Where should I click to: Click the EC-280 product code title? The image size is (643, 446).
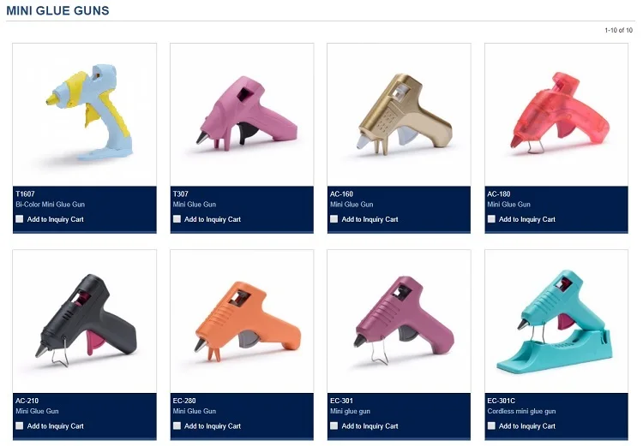click(x=184, y=401)
